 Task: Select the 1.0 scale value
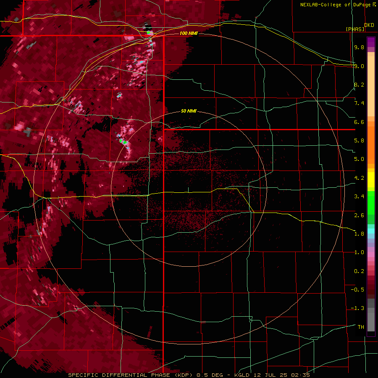coord(359,252)
